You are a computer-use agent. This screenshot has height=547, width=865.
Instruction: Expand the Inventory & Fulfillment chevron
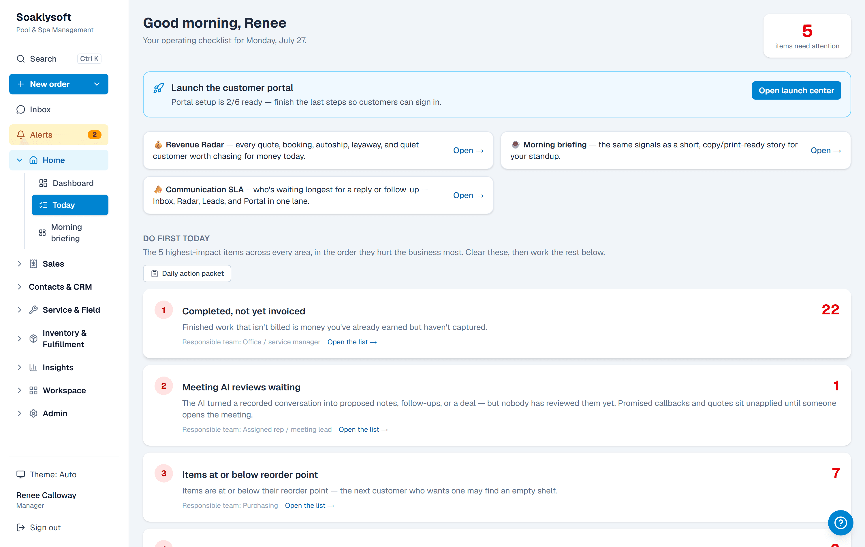coord(20,339)
